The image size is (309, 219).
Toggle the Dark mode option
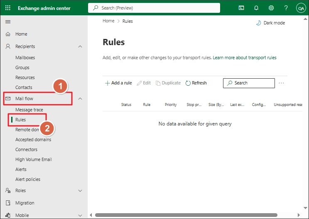pos(270,23)
